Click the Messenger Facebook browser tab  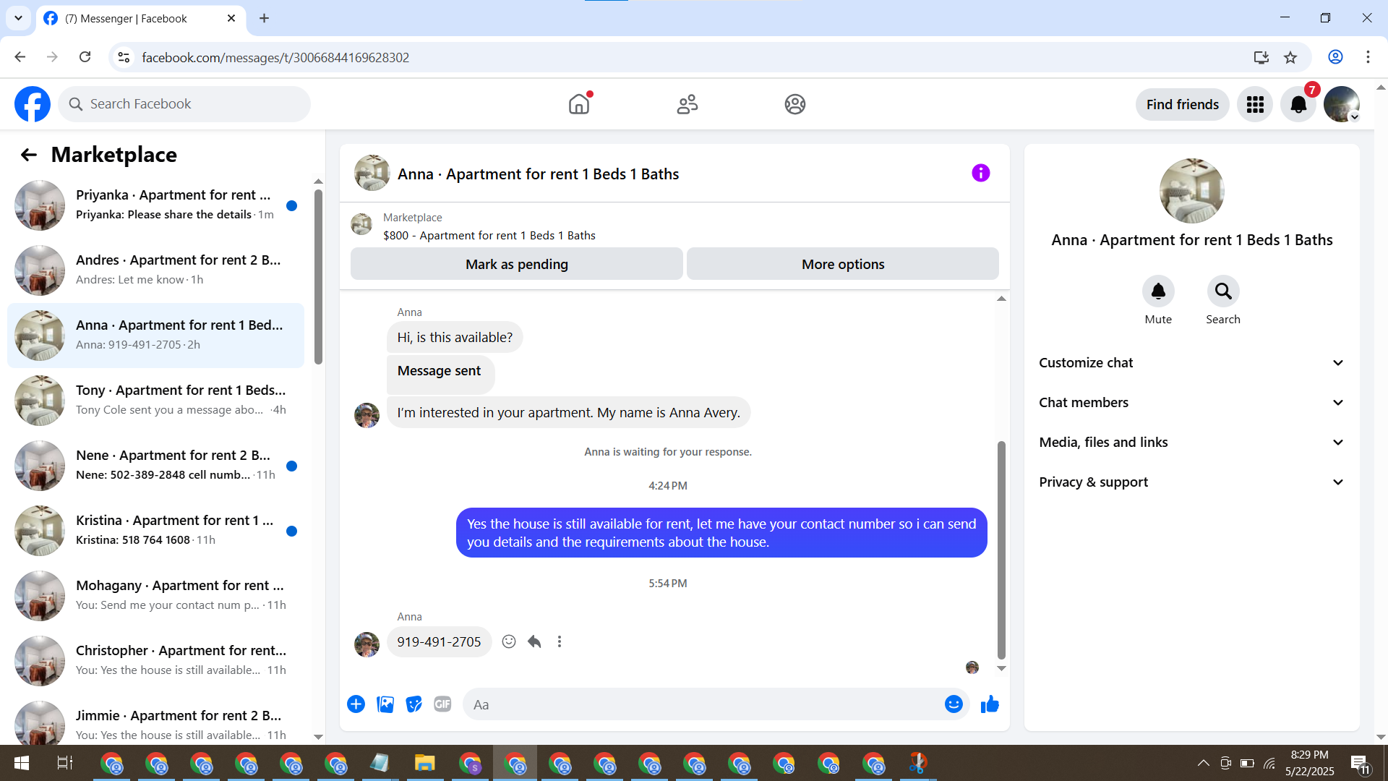[x=140, y=19]
